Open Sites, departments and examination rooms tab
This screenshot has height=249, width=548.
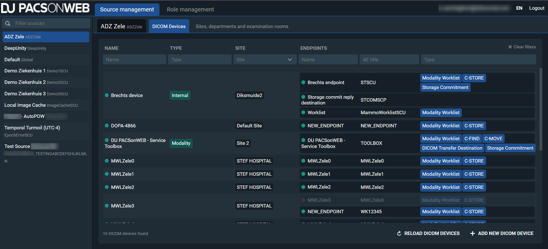242,26
